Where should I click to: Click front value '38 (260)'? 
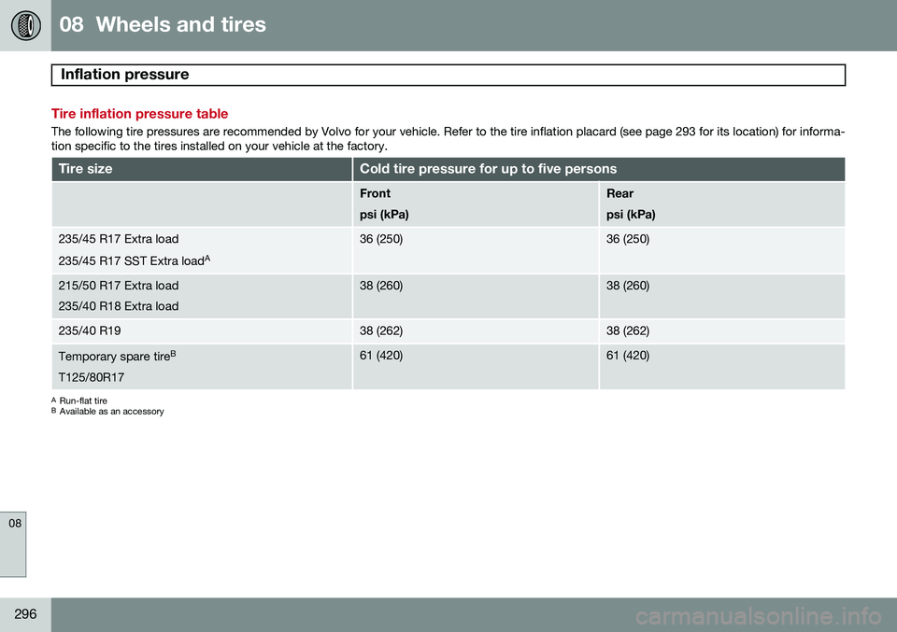point(381,285)
